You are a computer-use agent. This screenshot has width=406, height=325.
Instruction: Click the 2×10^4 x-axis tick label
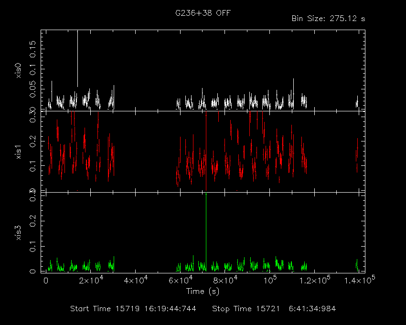pos(91,280)
